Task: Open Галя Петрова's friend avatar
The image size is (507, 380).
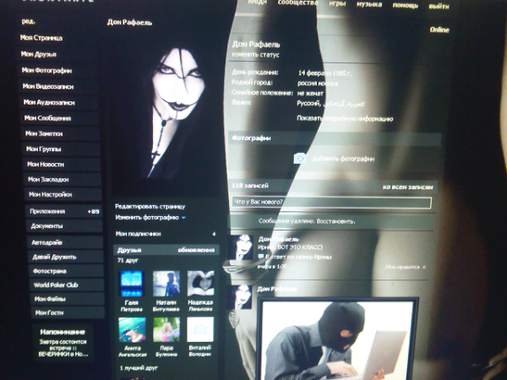Action: tap(132, 282)
